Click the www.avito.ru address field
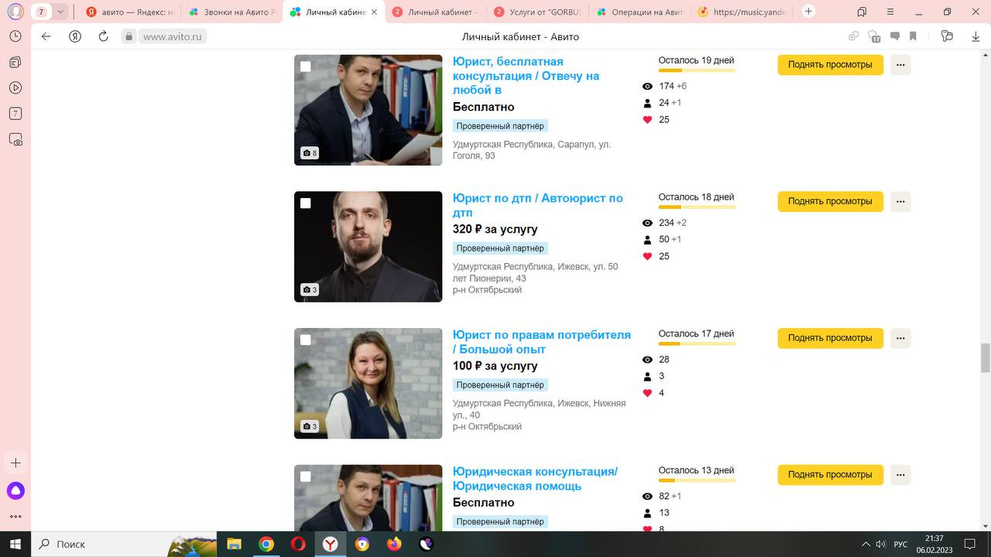The height and width of the screenshot is (557, 991). pos(173,36)
